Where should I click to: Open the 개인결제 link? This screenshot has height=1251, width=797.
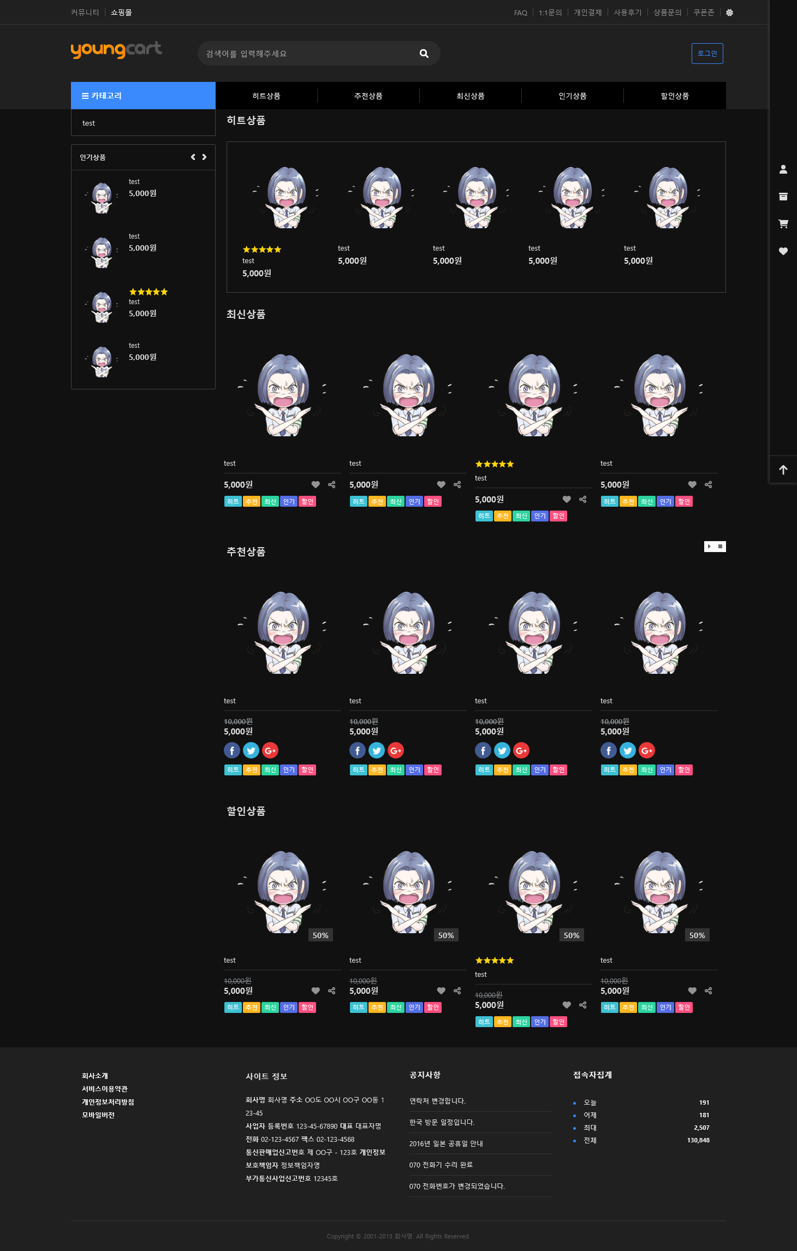(588, 13)
